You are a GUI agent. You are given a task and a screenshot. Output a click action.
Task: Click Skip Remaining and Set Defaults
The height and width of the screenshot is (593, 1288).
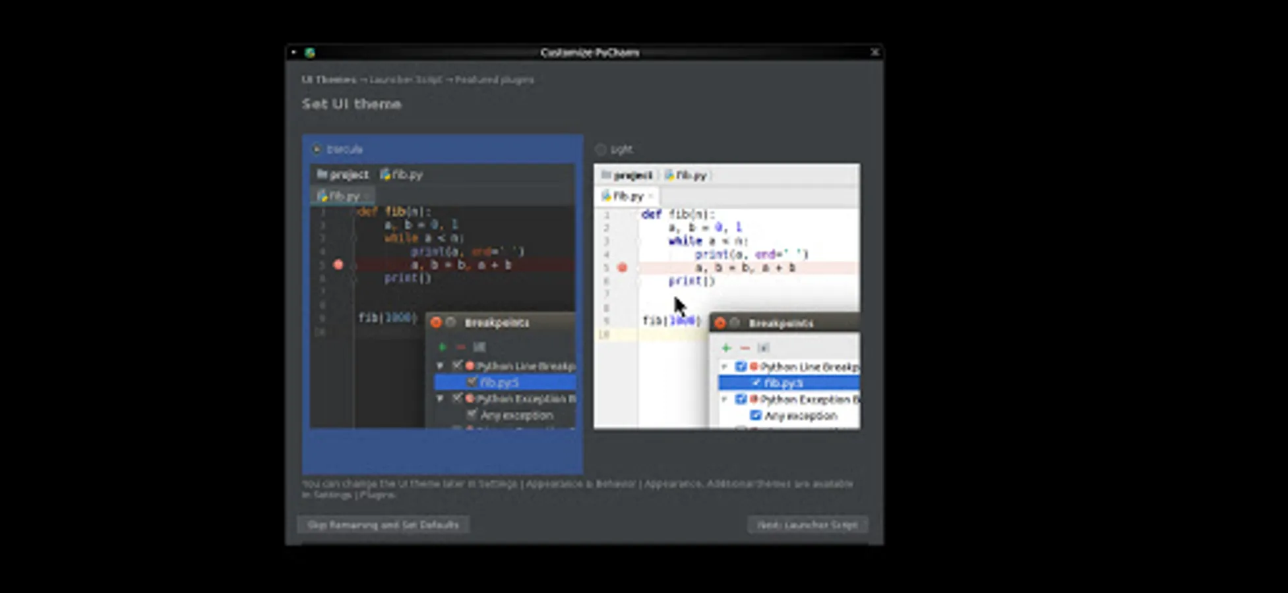383,525
